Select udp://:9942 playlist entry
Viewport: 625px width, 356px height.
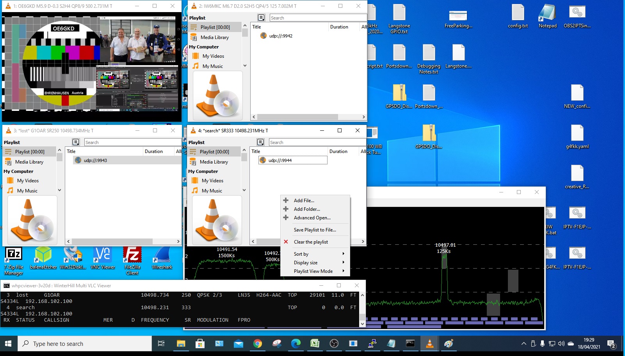[x=281, y=36]
